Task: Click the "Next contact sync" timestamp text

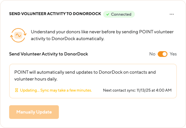Action: tap(137, 90)
